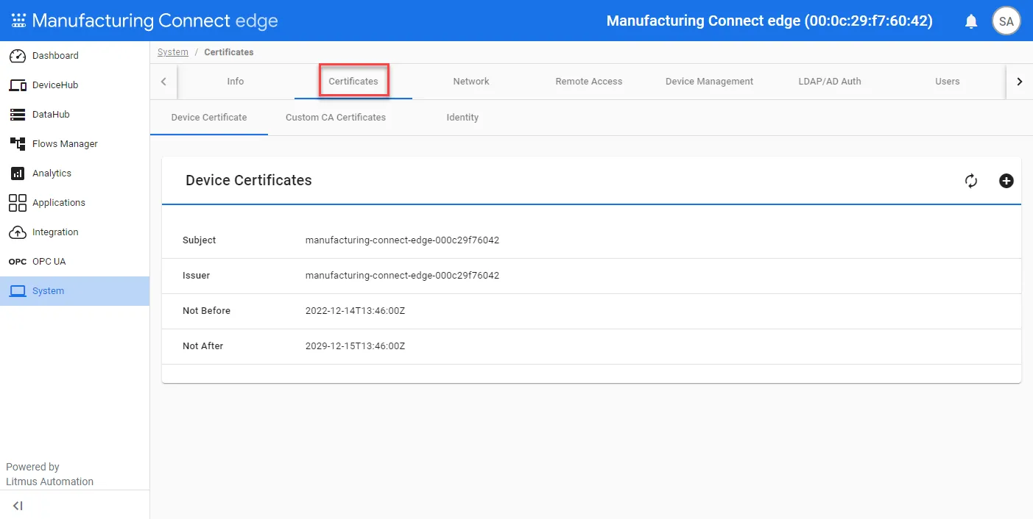The width and height of the screenshot is (1033, 519).
Task: Open the SA user avatar menu
Action: click(x=1006, y=21)
